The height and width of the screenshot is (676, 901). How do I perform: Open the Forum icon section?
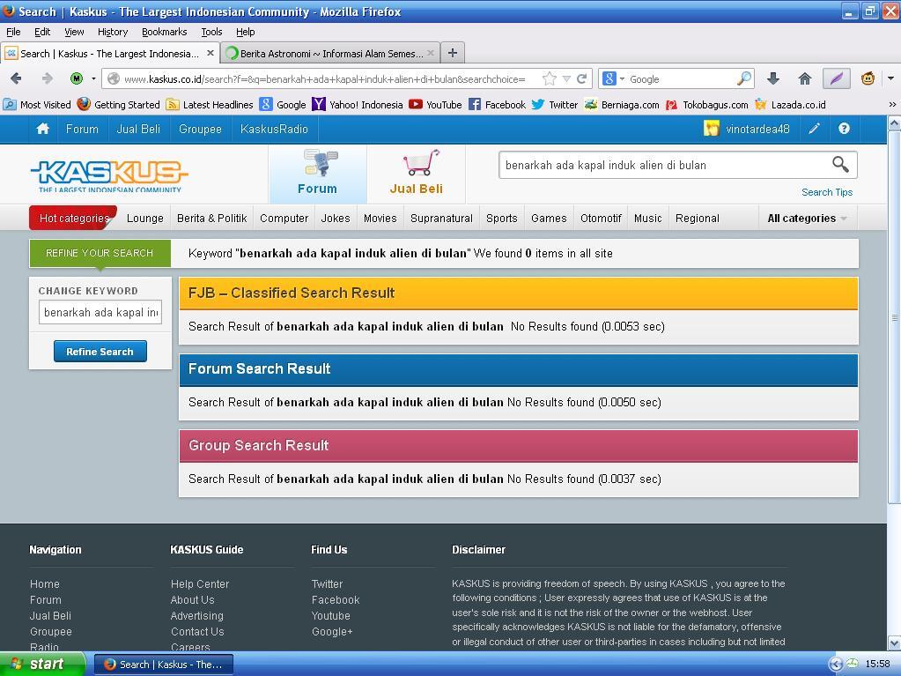tap(318, 173)
